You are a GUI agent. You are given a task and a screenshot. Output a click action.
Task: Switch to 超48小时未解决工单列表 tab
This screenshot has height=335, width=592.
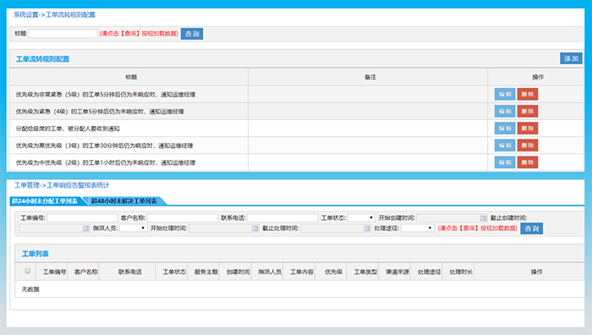123,201
